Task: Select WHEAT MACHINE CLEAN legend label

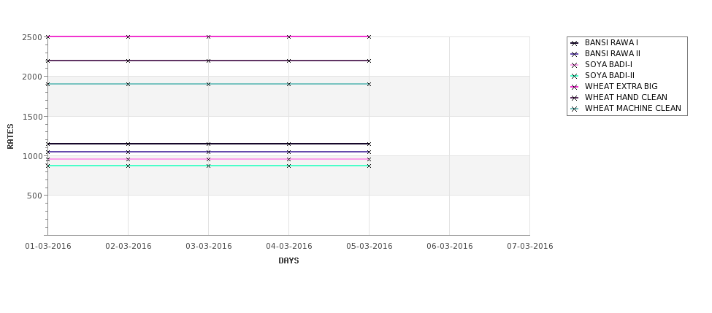Action: coord(632,109)
